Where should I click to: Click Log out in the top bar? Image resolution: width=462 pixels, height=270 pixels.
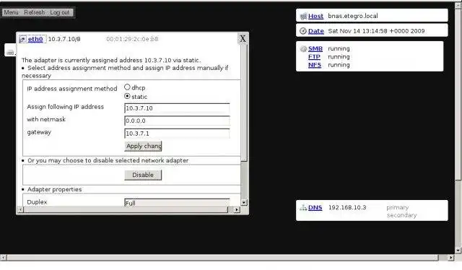click(x=60, y=12)
